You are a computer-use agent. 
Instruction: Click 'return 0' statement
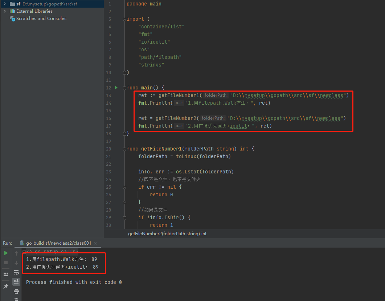161,194
